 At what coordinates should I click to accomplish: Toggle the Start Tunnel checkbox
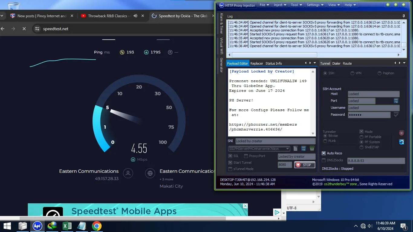click(x=230, y=163)
